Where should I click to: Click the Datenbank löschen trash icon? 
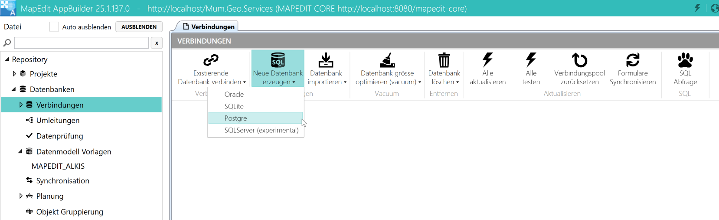[444, 60]
